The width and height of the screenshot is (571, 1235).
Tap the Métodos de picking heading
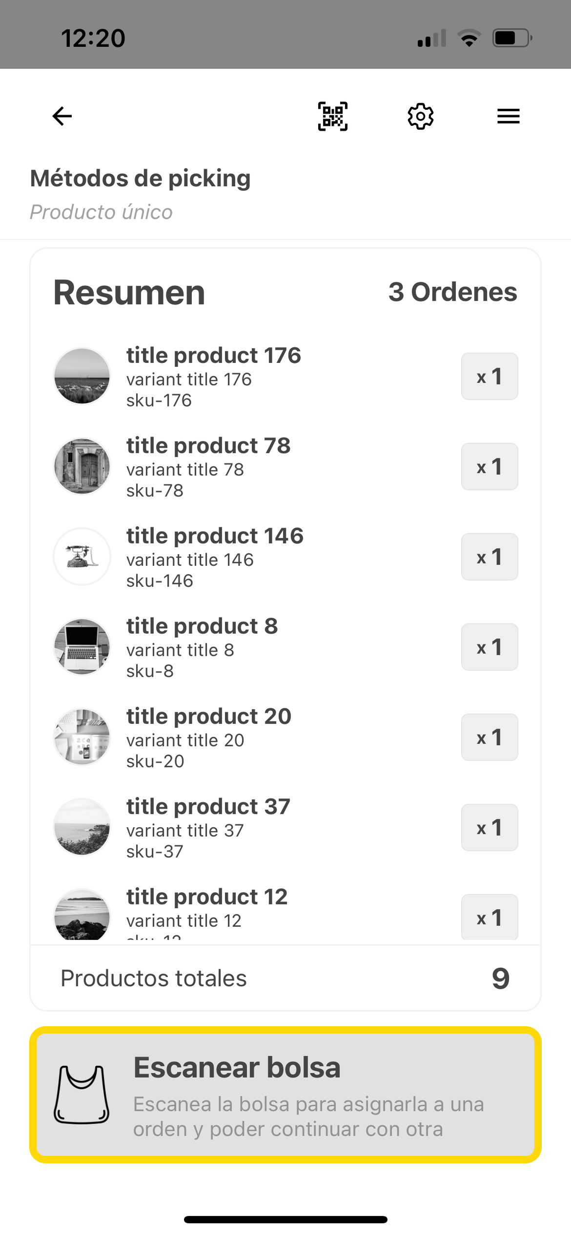(141, 179)
